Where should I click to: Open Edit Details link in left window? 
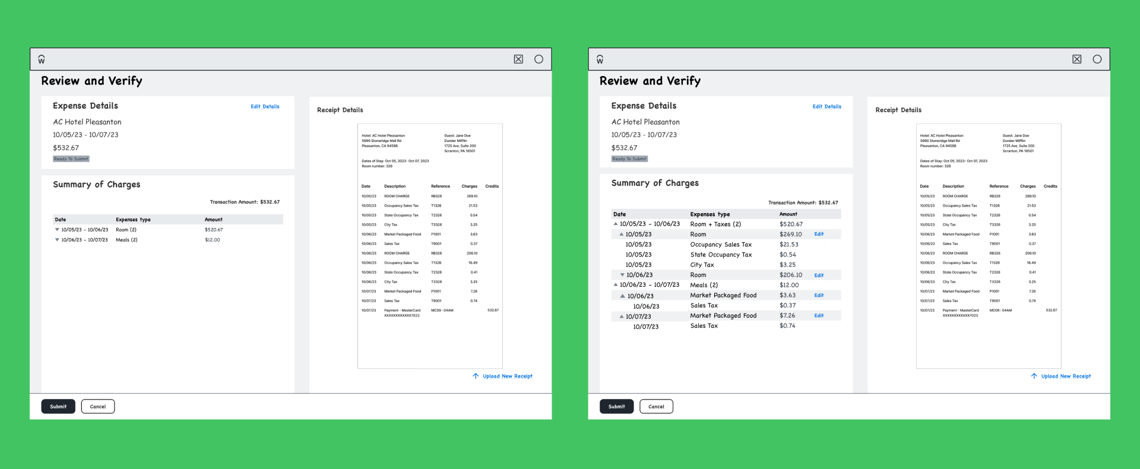pos(265,106)
